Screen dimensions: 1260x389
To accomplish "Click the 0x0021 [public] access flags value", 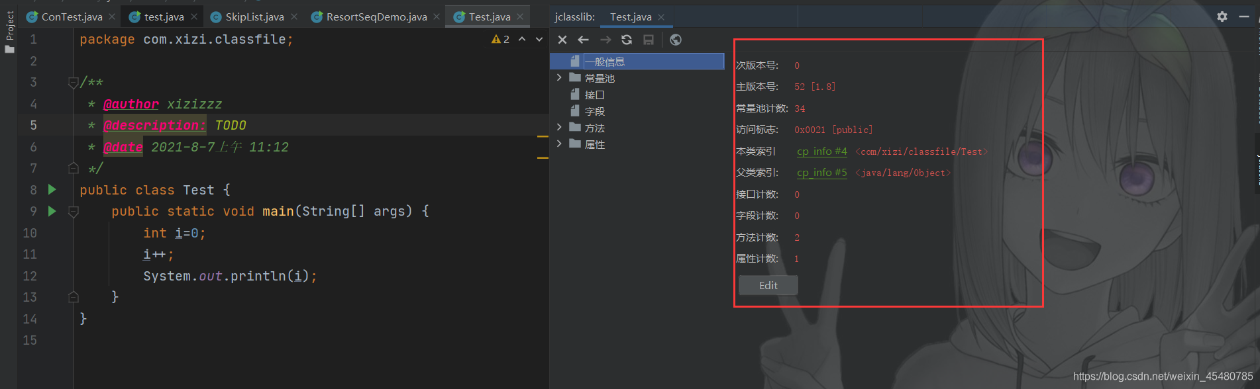I will pos(833,130).
